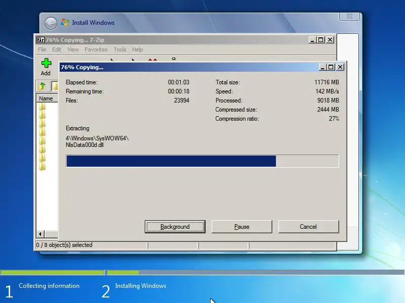
Task: Close the Install Windows window
Action: [349, 17]
